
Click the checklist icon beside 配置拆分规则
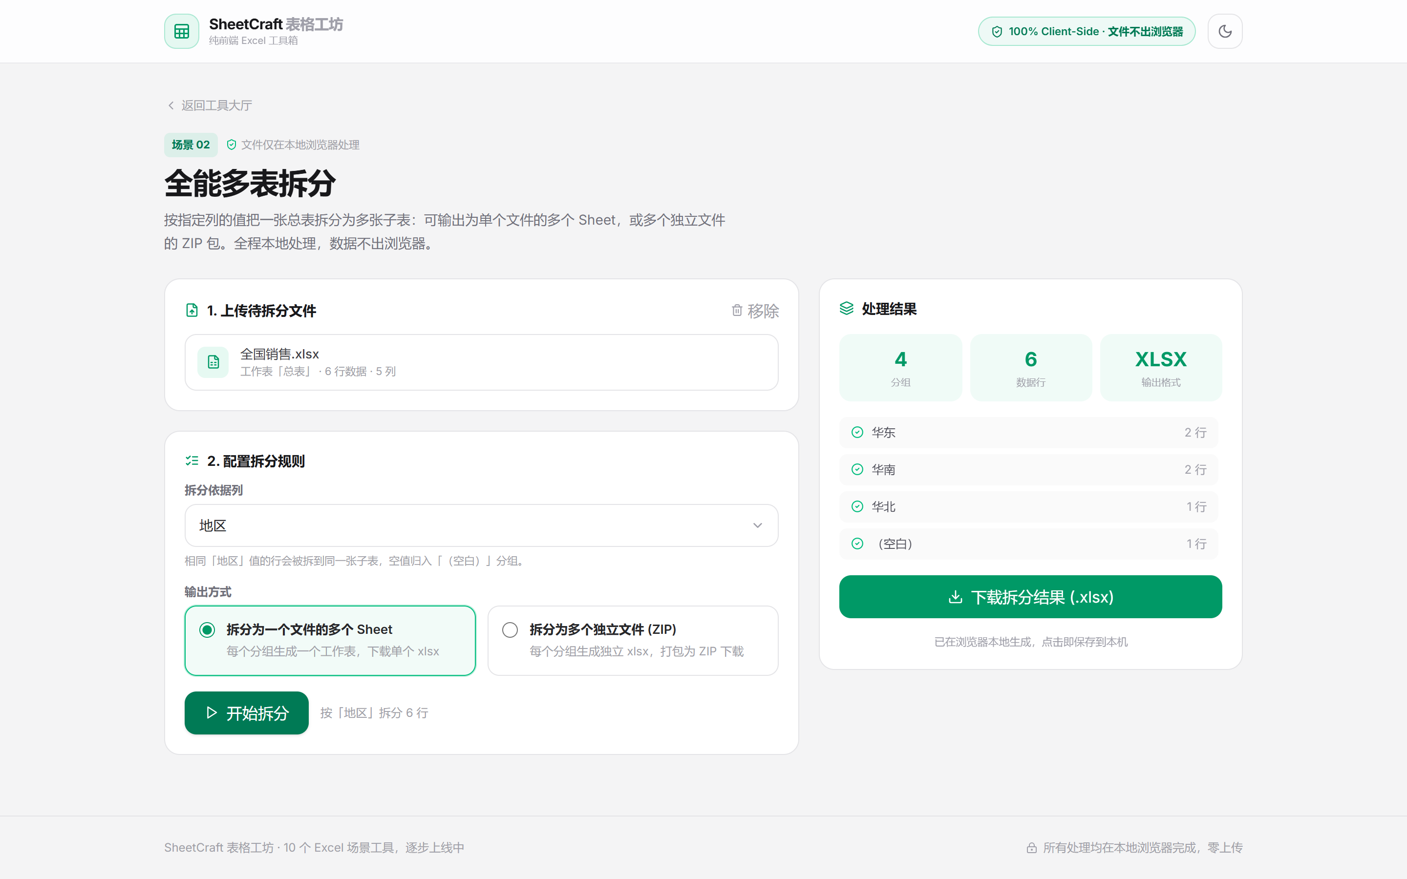coord(192,460)
